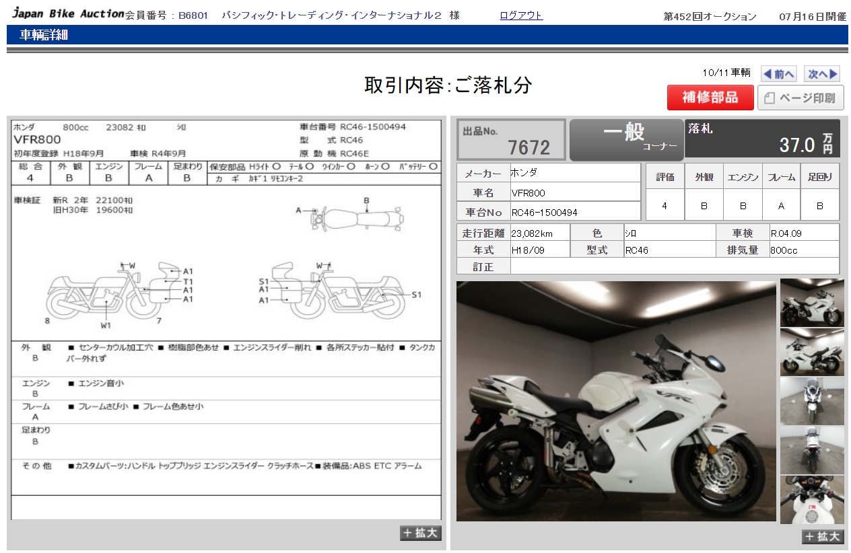Image resolution: width=851 pixels, height=553 pixels.
Task: Click the Japan Bike Auction logo
Action: pyautogui.click(x=68, y=13)
